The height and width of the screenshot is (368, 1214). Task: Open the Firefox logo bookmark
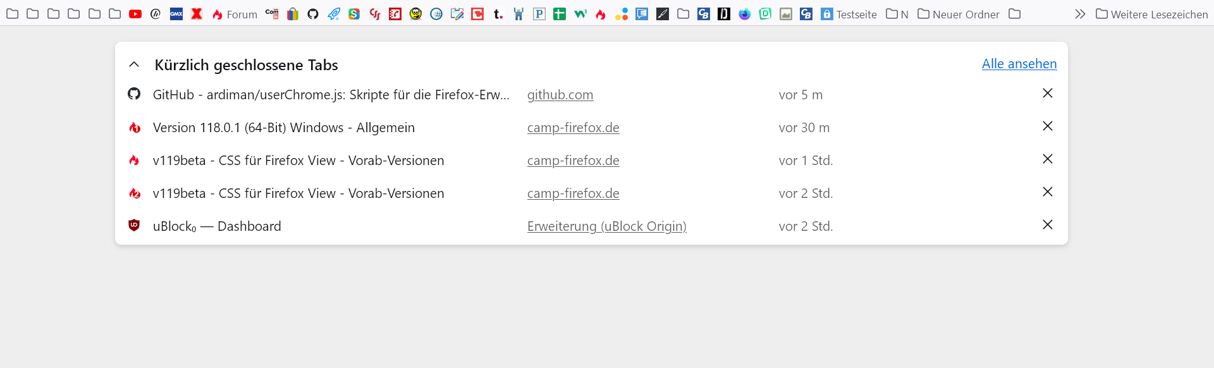[745, 14]
